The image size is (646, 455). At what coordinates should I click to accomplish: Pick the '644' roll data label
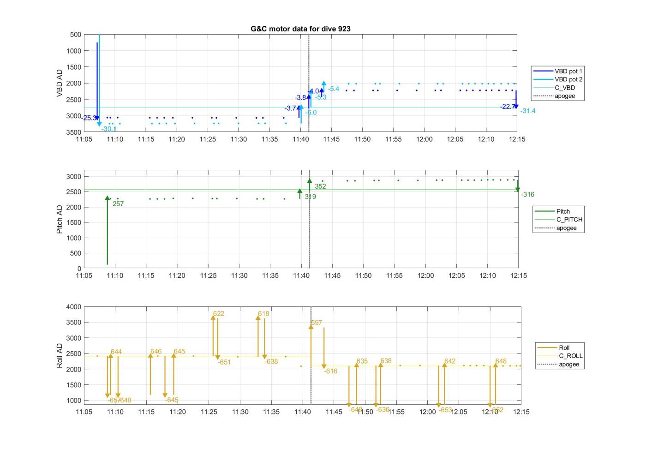116,352
